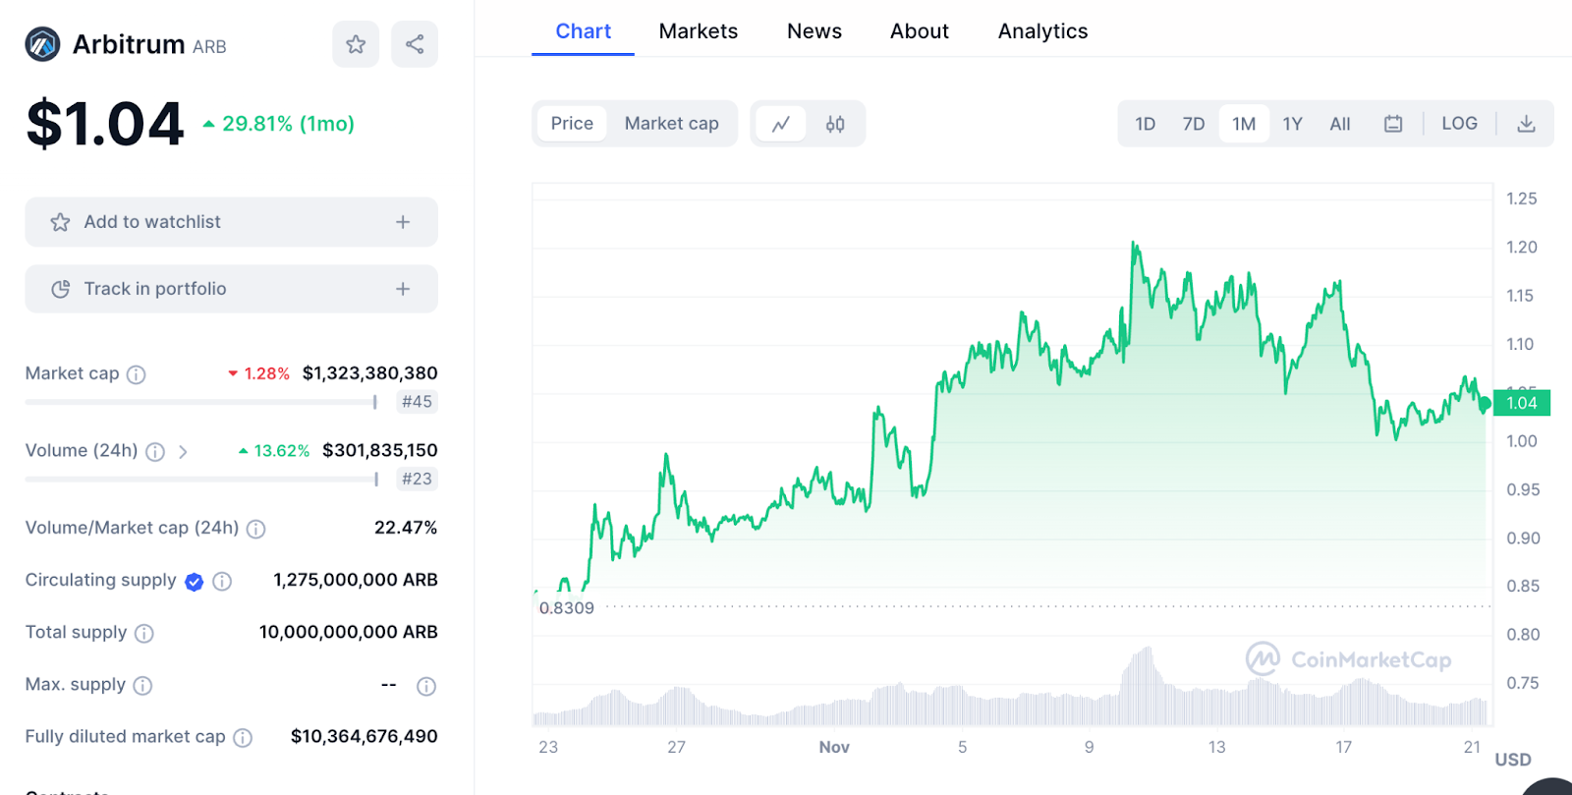Click the volume rank #23 badge
Image resolution: width=1572 pixels, height=795 pixels.
tap(417, 480)
